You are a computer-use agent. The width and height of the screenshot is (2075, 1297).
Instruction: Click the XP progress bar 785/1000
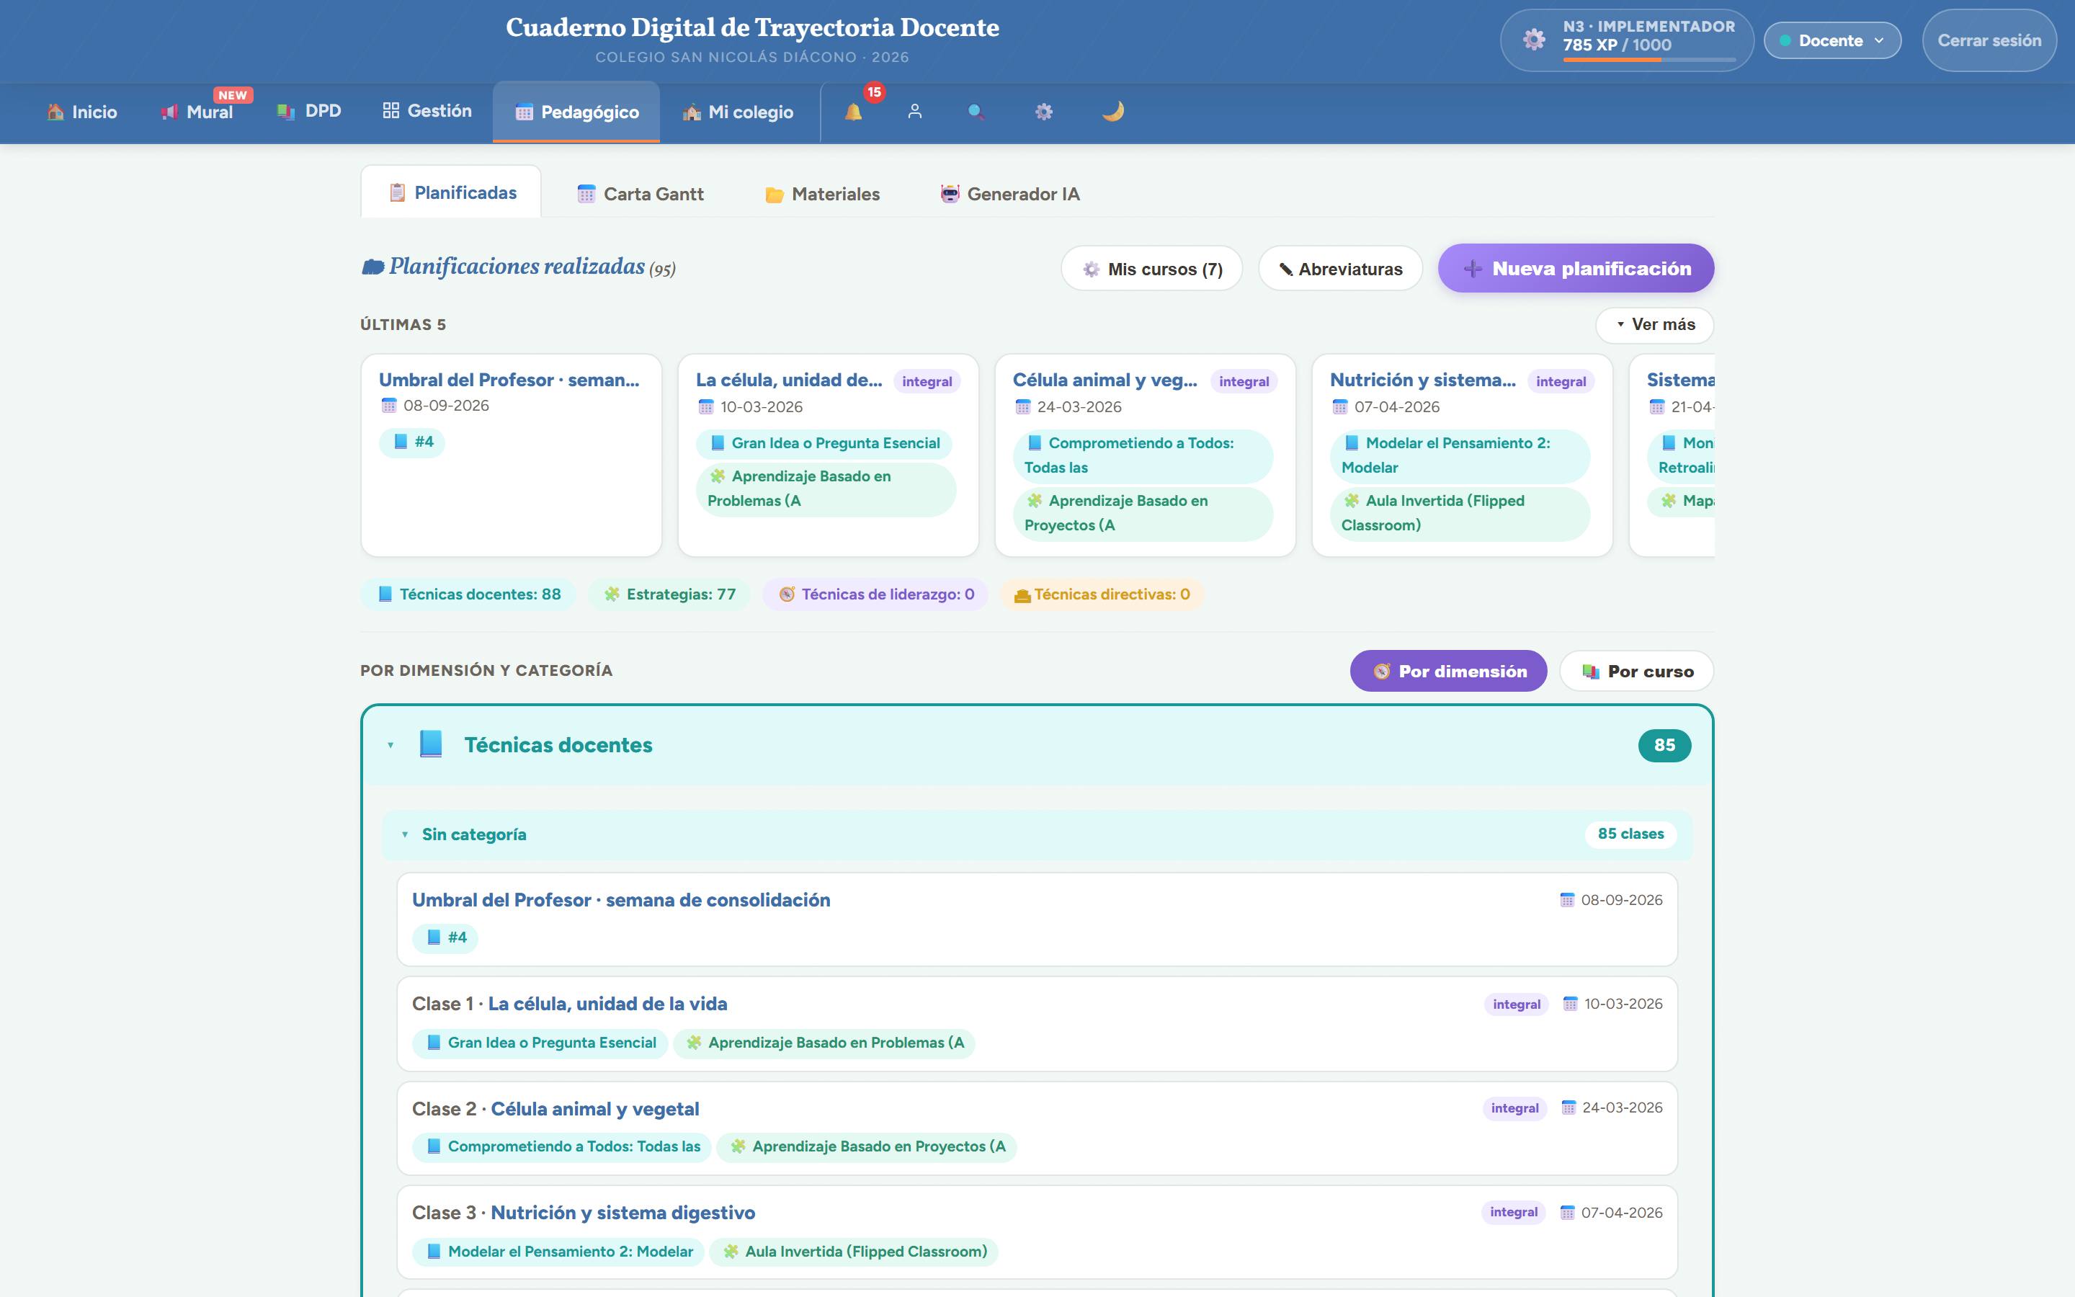tap(1649, 60)
